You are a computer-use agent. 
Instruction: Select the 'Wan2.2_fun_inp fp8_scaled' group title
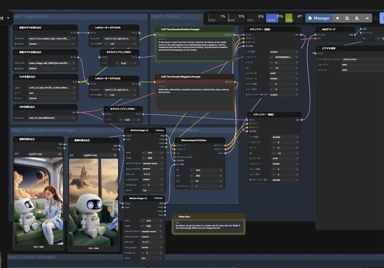click(32, 257)
